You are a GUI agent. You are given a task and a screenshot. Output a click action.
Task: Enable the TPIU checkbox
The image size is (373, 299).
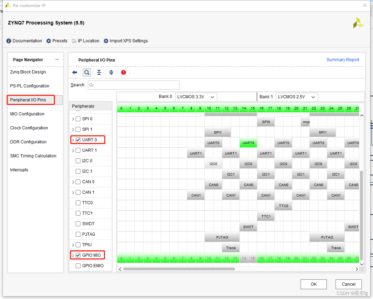pyautogui.click(x=78, y=245)
